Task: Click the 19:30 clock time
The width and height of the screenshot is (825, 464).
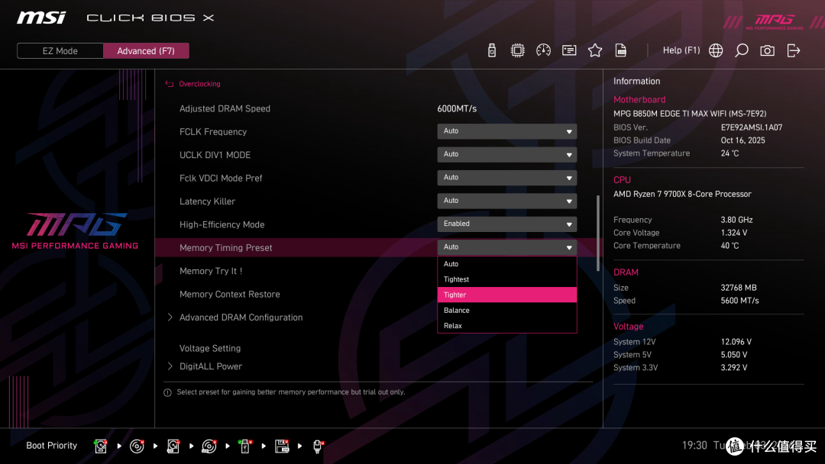Action: tap(694, 446)
